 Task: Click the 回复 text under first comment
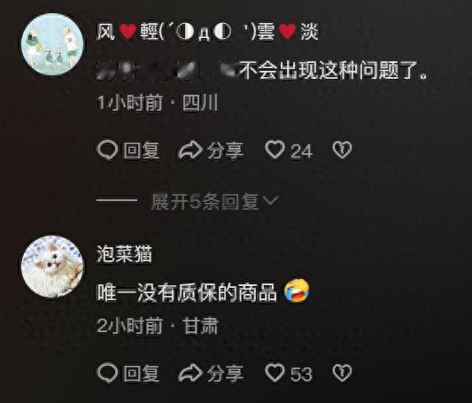pos(141,151)
